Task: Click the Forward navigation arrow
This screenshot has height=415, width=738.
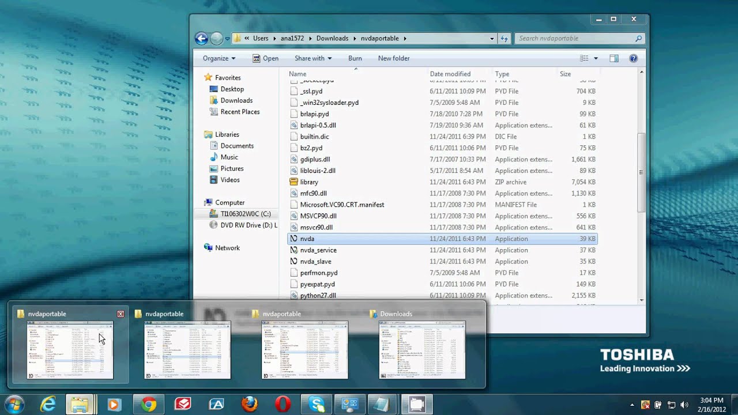Action: point(216,39)
